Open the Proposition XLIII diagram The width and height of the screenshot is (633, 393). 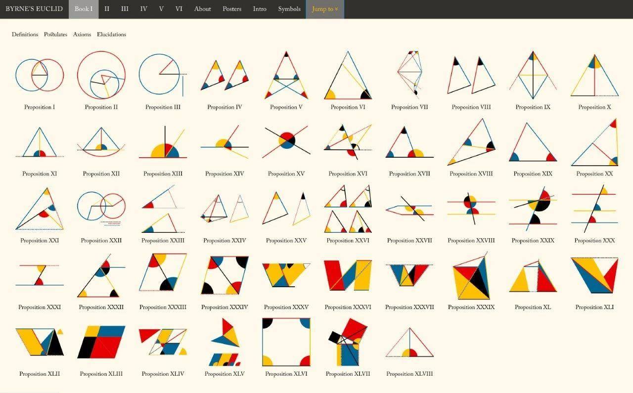101,342
